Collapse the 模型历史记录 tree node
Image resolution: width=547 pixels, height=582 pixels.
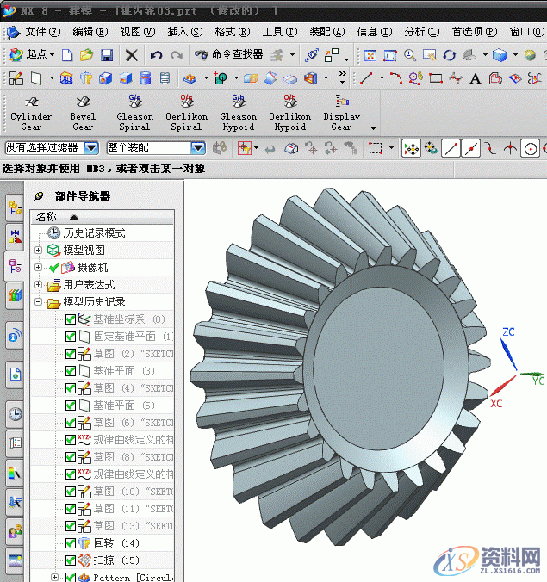tap(39, 302)
